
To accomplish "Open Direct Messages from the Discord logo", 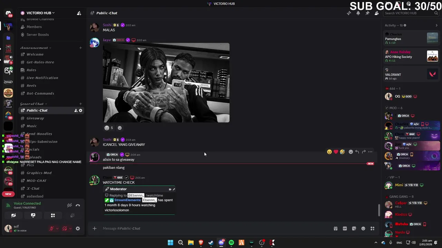I will click(x=8, y=13).
